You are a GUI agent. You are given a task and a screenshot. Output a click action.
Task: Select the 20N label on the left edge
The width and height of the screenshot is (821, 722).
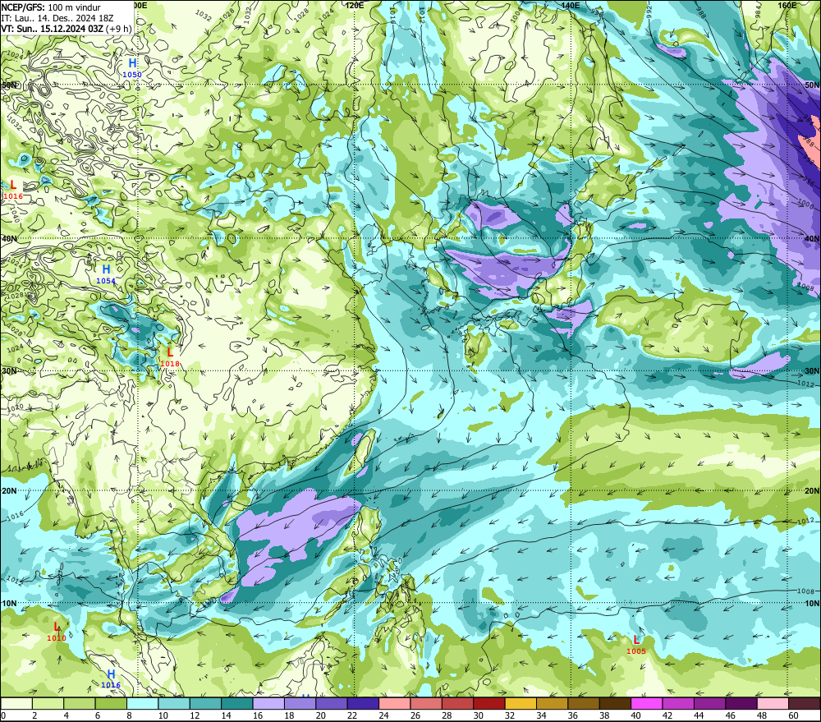tap(9, 491)
